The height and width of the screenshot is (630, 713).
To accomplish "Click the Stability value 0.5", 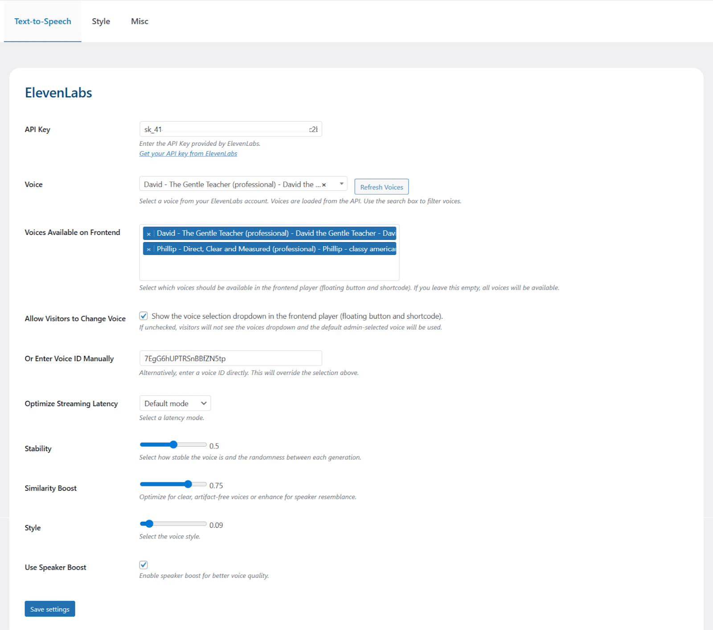I will [214, 446].
